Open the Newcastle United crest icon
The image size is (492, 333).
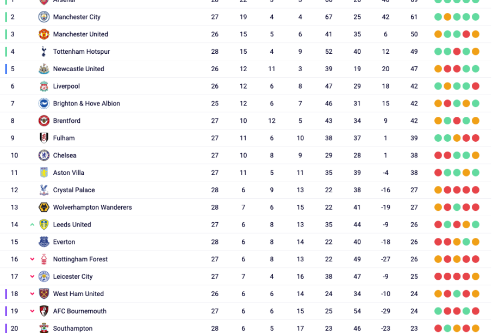point(44,69)
